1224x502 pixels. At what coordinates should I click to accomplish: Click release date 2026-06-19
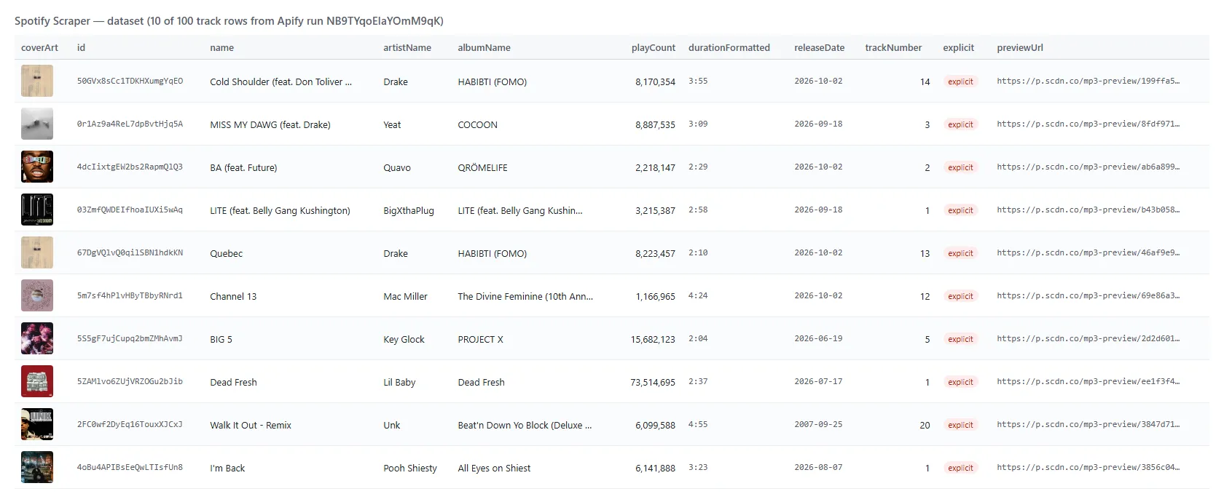[818, 338]
